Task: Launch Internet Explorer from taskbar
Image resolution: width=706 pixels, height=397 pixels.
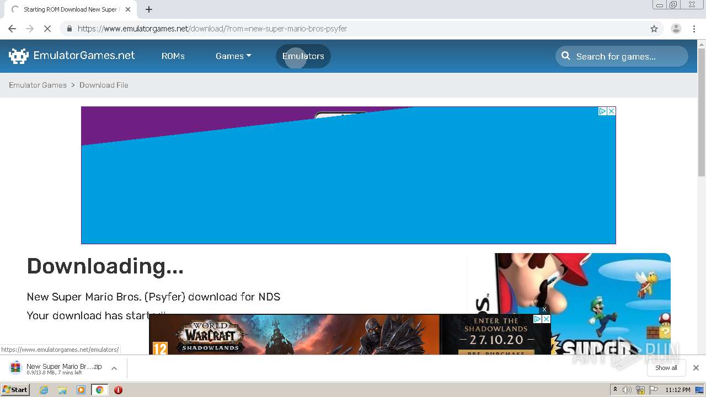Action: (44, 390)
